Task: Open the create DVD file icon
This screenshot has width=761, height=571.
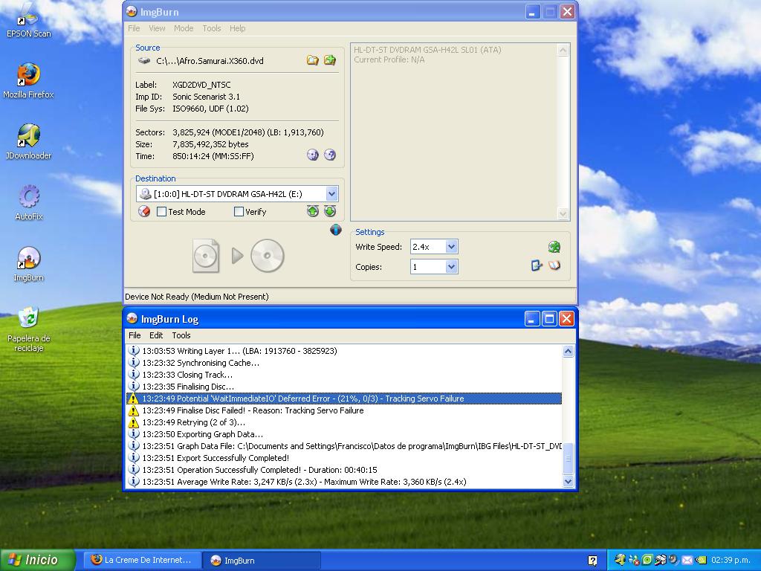Action: coord(330,60)
